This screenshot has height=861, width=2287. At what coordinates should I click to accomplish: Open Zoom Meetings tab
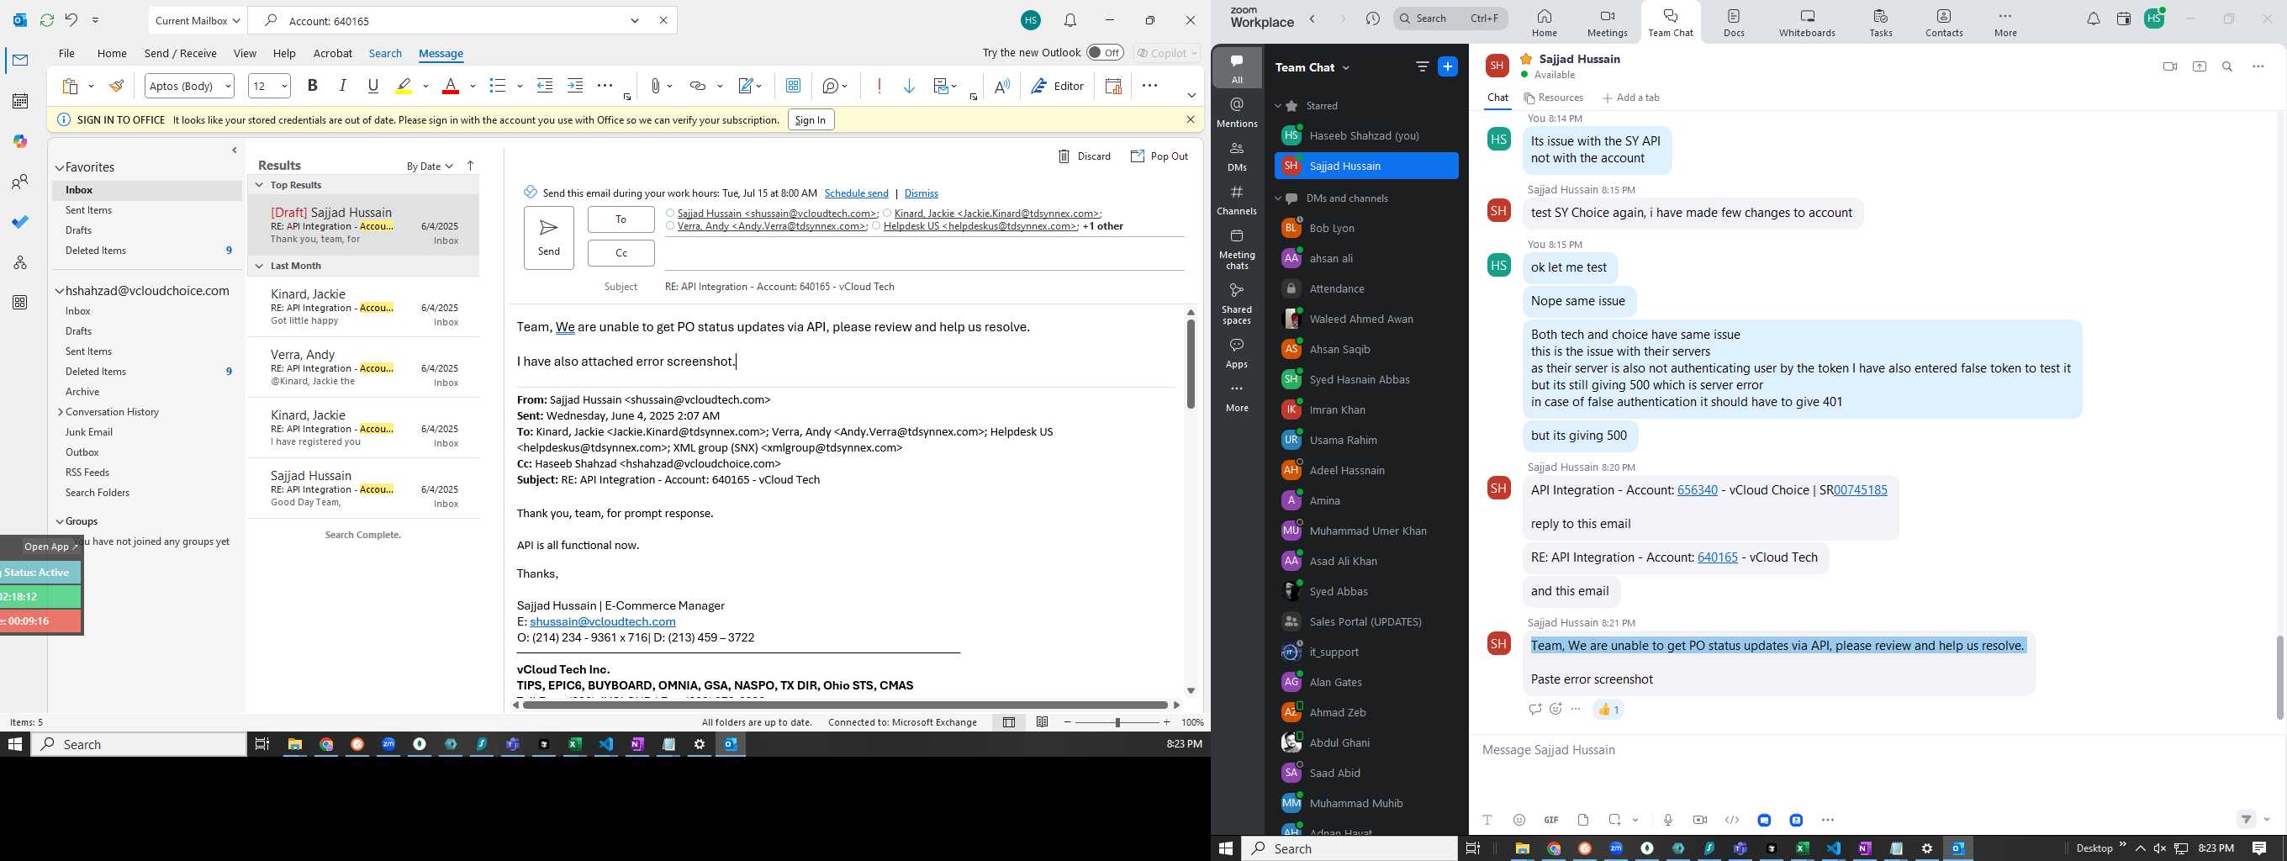click(x=1607, y=23)
